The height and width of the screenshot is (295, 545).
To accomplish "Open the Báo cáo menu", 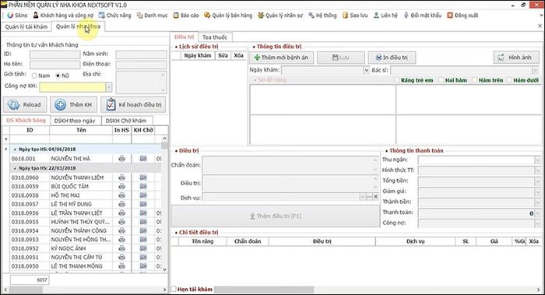I will pyautogui.click(x=186, y=16).
